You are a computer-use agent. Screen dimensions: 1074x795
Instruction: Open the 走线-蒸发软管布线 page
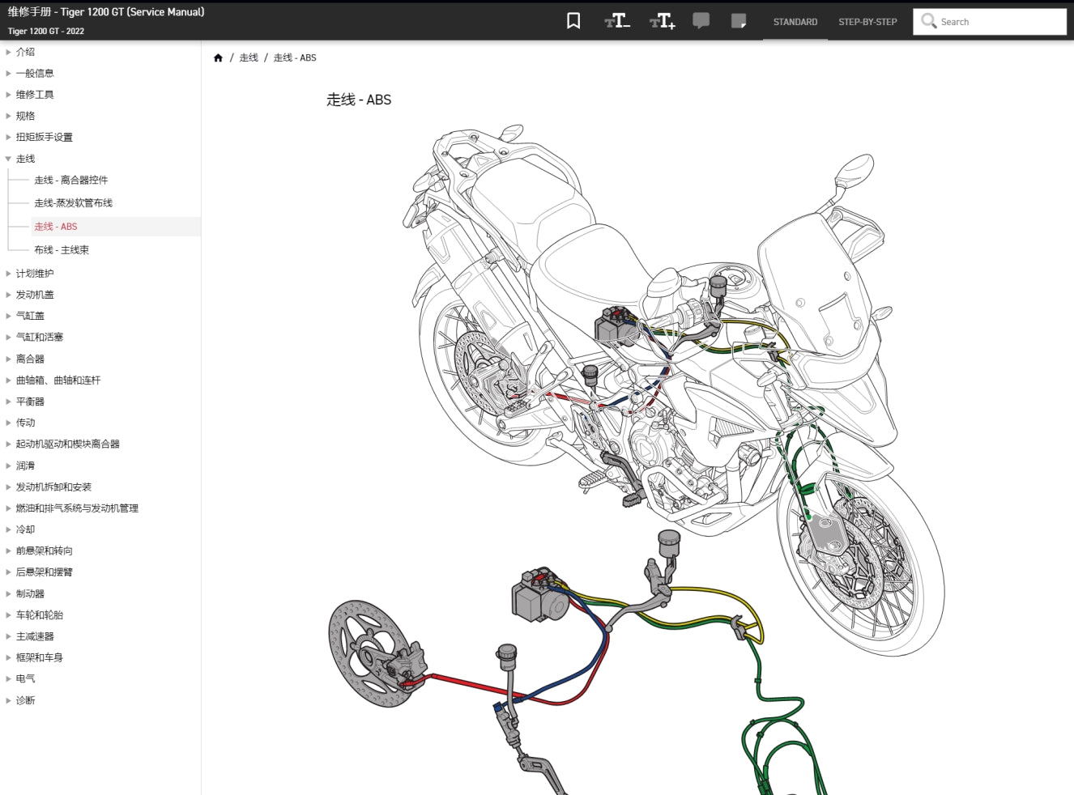tap(72, 202)
